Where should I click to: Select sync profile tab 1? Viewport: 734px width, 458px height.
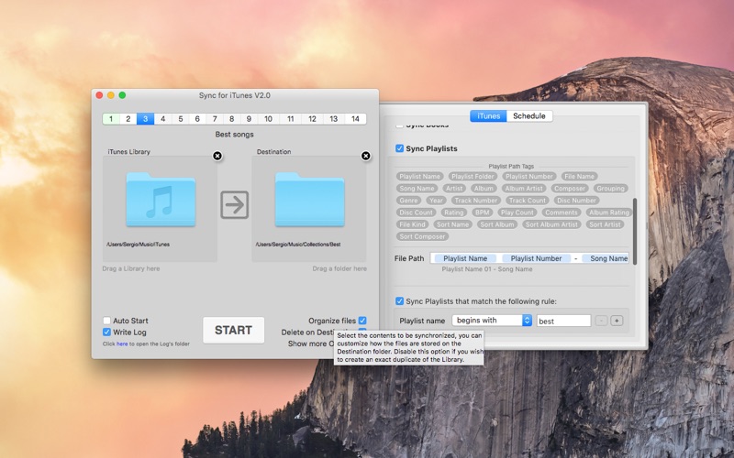click(111, 119)
